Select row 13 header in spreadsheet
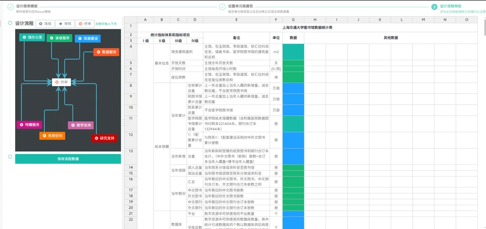486x229 pixels. coord(131,157)
